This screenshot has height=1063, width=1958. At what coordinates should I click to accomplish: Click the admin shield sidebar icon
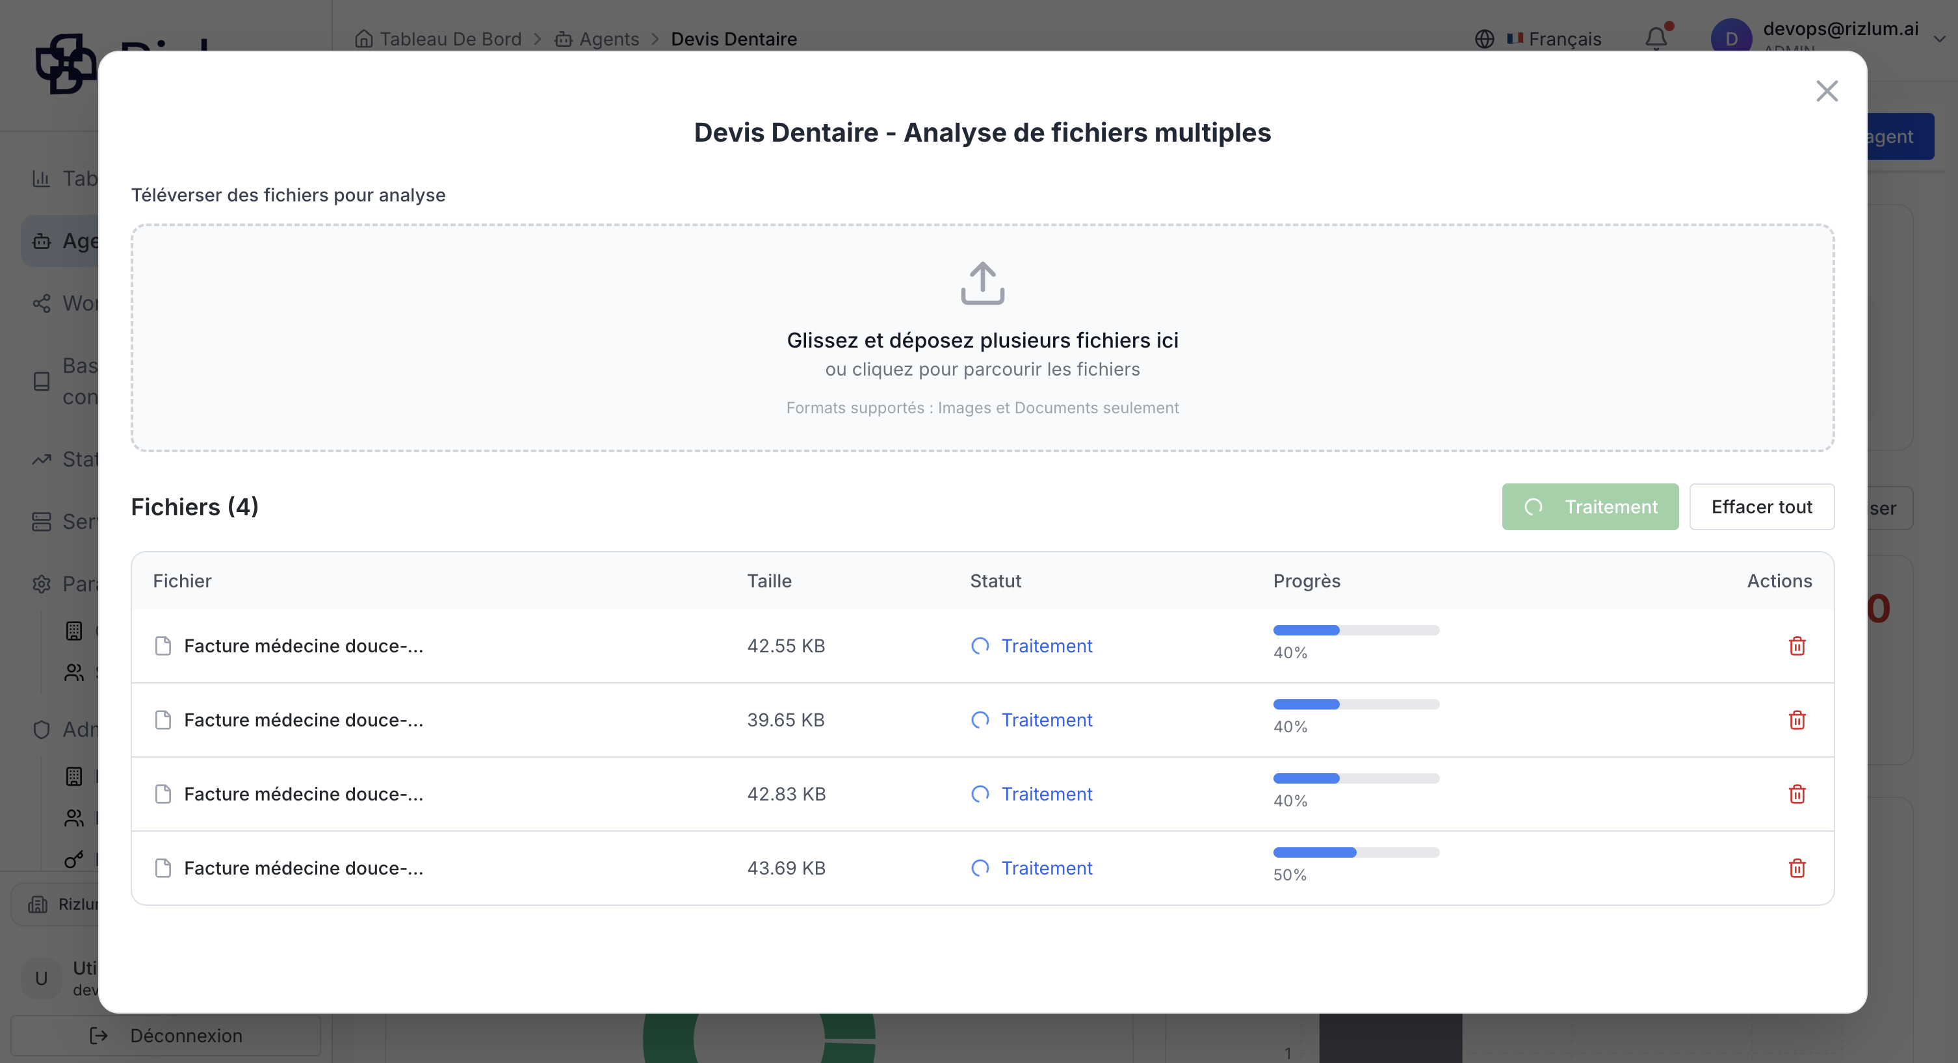[41, 730]
